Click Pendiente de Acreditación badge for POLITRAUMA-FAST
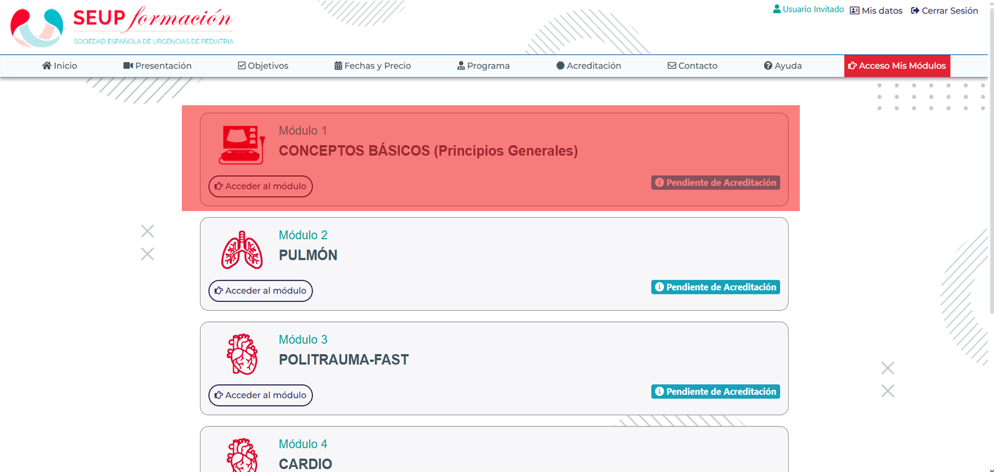 pyautogui.click(x=716, y=392)
